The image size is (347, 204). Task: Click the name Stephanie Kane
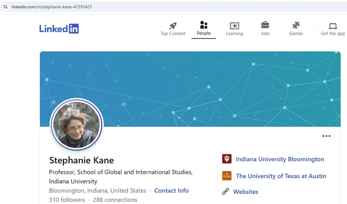(82, 160)
